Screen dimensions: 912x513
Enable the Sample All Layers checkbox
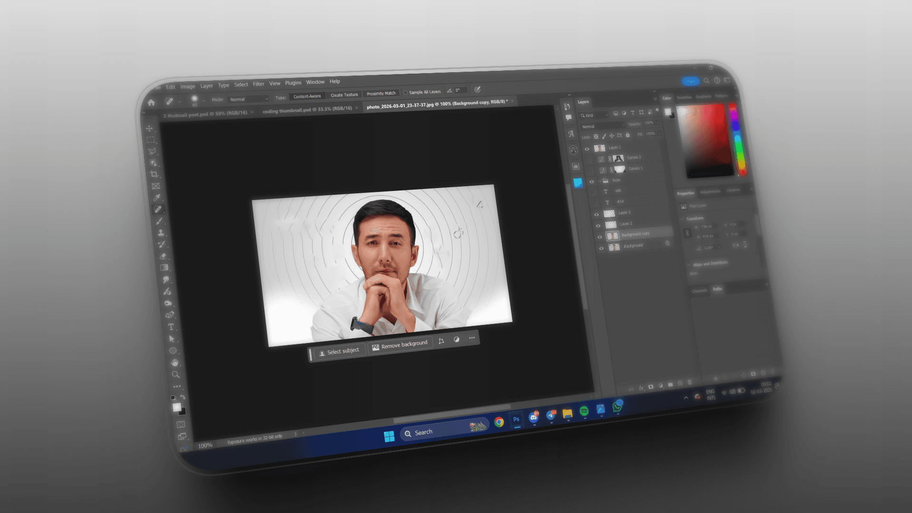(x=406, y=93)
